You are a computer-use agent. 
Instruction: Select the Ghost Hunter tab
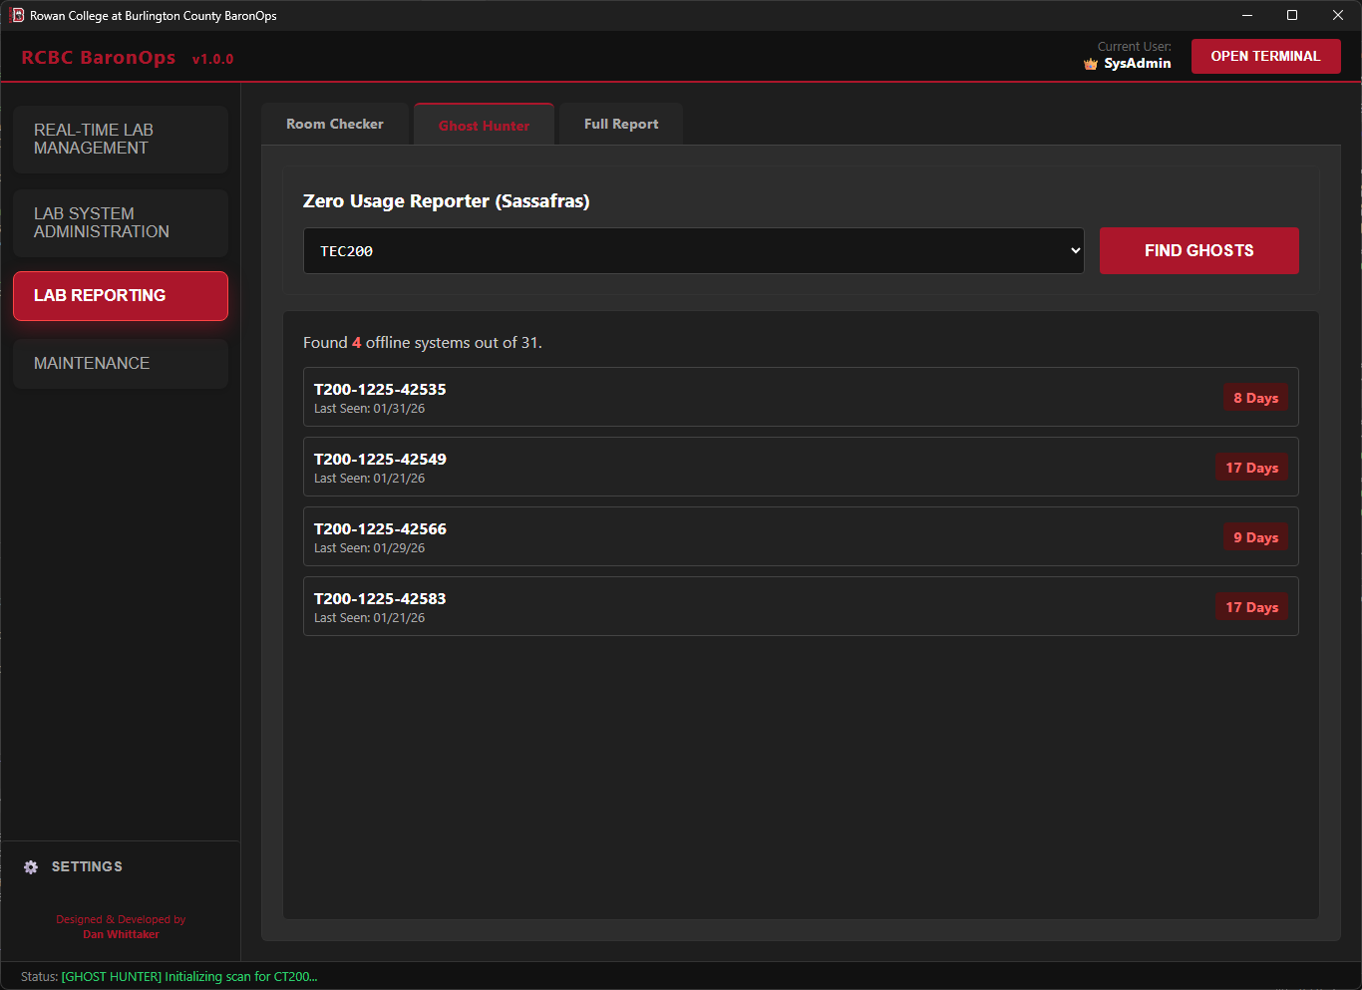484,125
